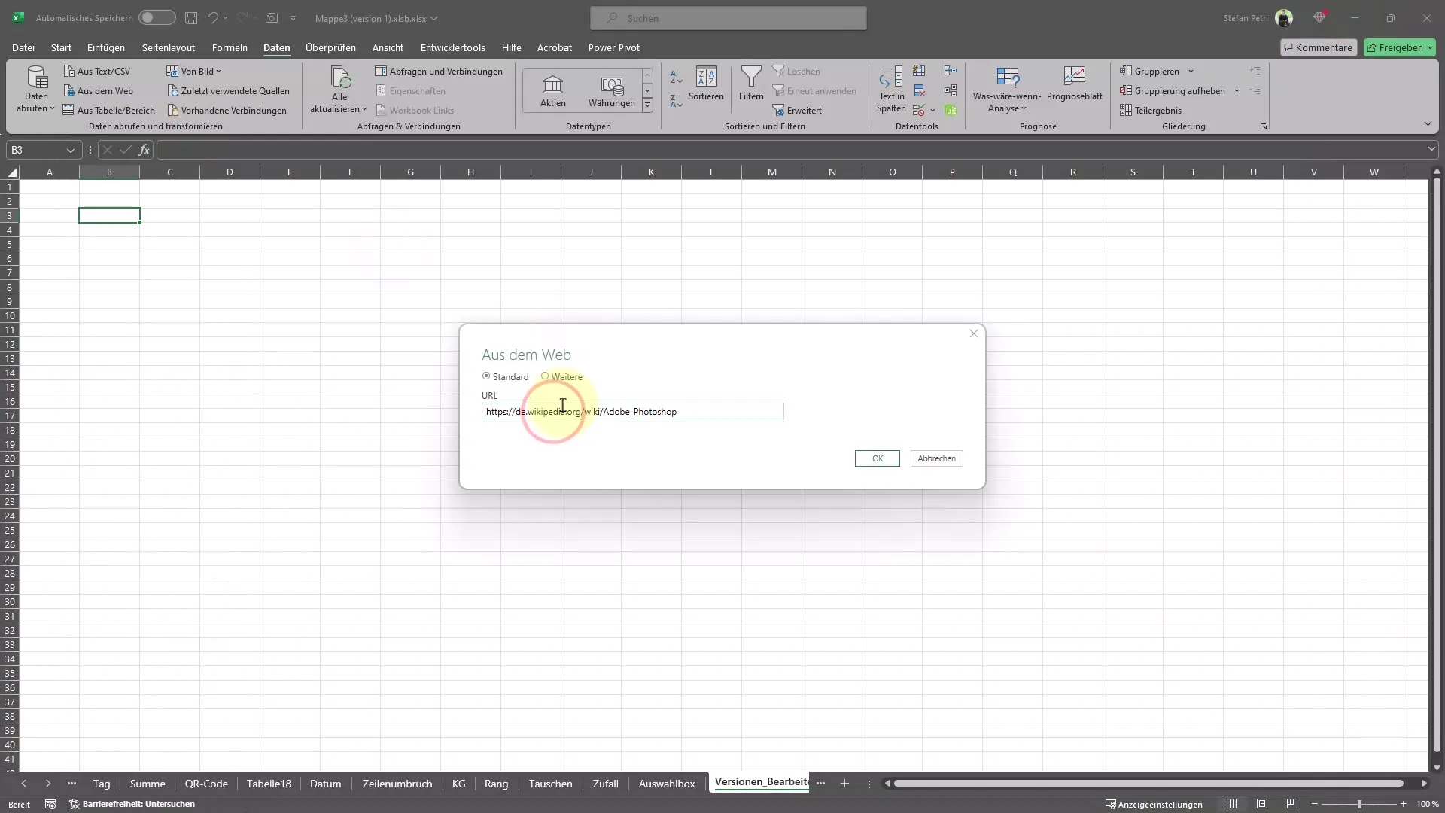Open the undo history dropdown
This screenshot has height=813, width=1445.
pyautogui.click(x=225, y=17)
